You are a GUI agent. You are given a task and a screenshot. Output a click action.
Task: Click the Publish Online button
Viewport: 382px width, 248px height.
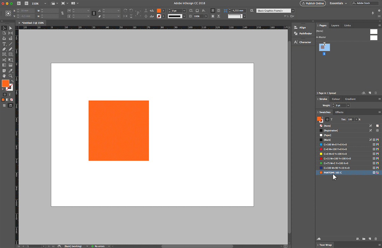pyautogui.click(x=312, y=3)
